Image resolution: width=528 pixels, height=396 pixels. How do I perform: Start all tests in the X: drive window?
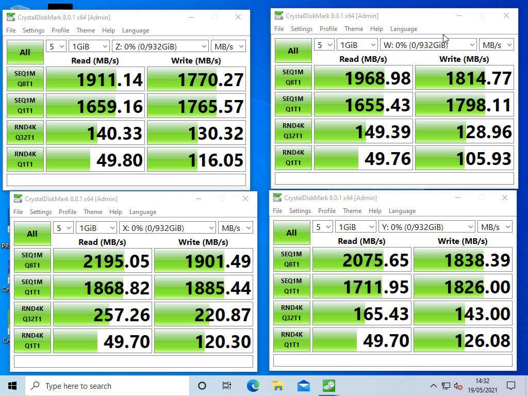click(32, 234)
